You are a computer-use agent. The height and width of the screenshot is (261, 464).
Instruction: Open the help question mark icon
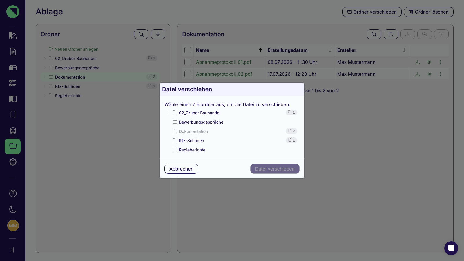13,193
